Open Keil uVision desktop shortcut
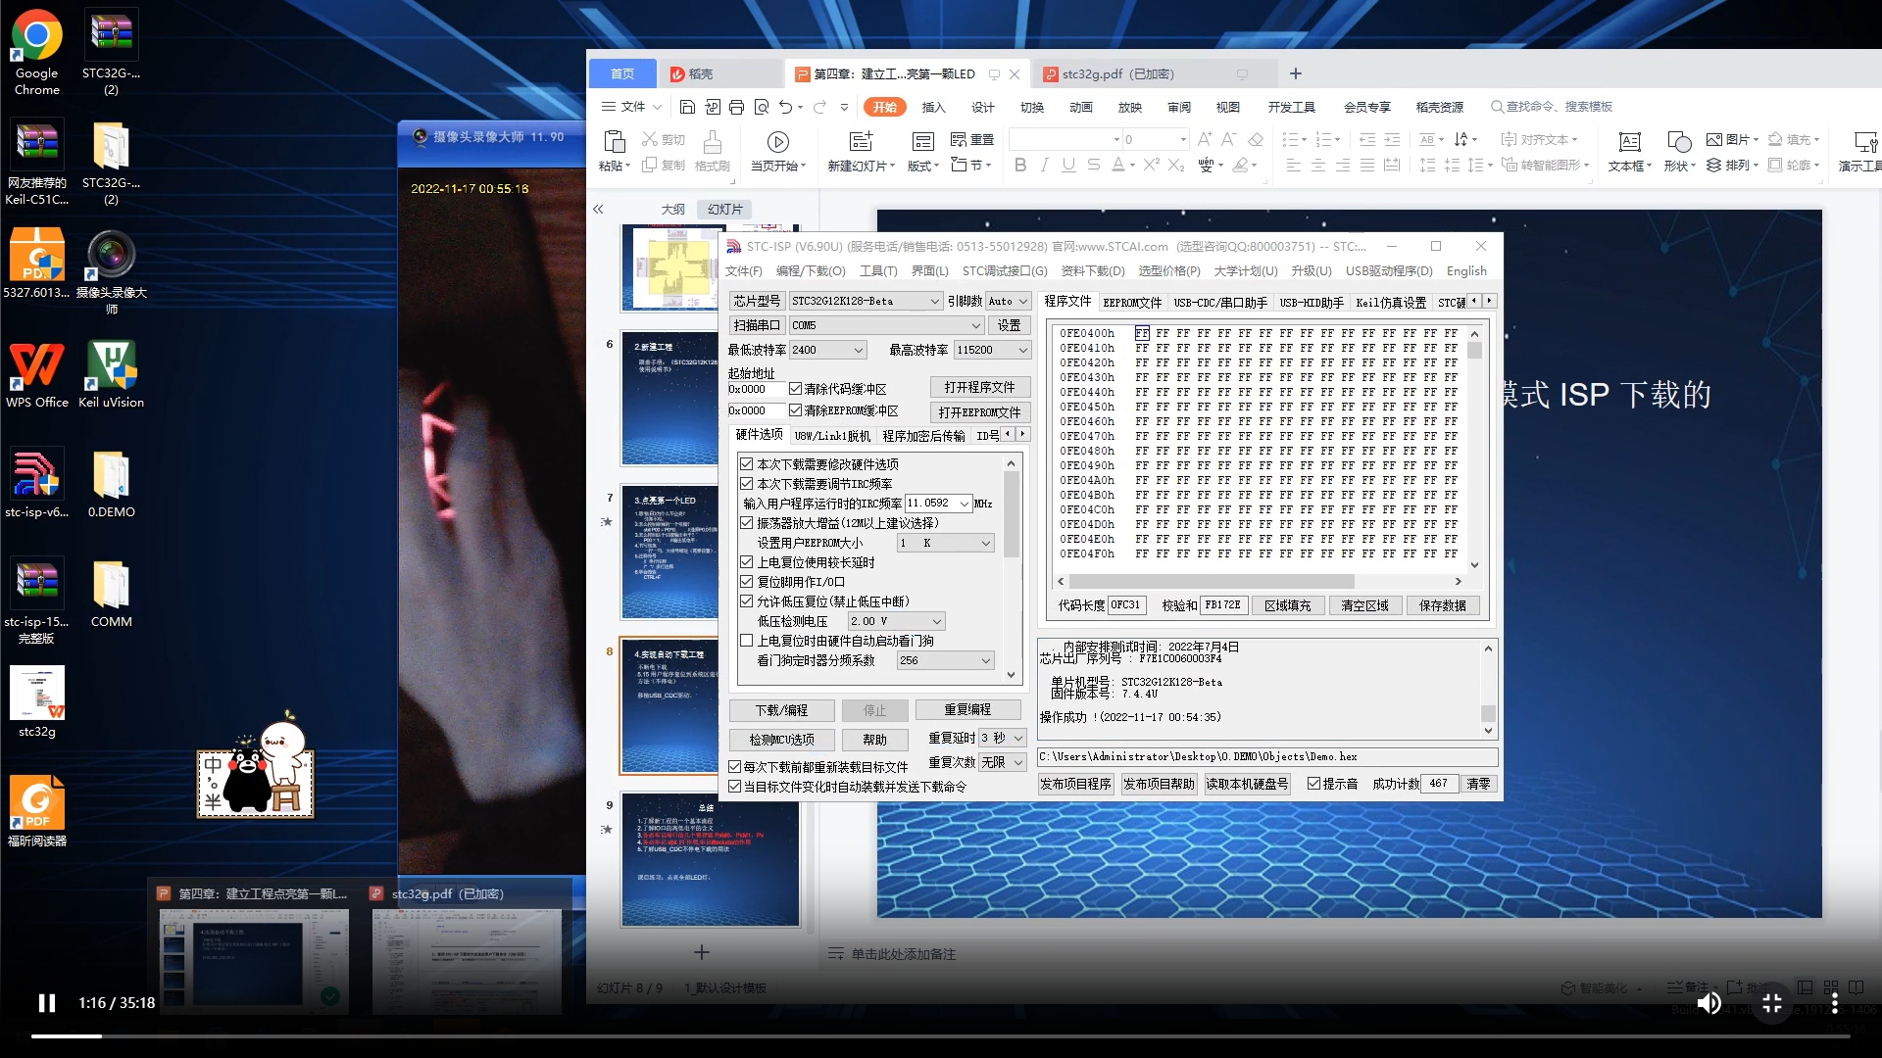Viewport: 1882px width, 1058px height. point(111,374)
